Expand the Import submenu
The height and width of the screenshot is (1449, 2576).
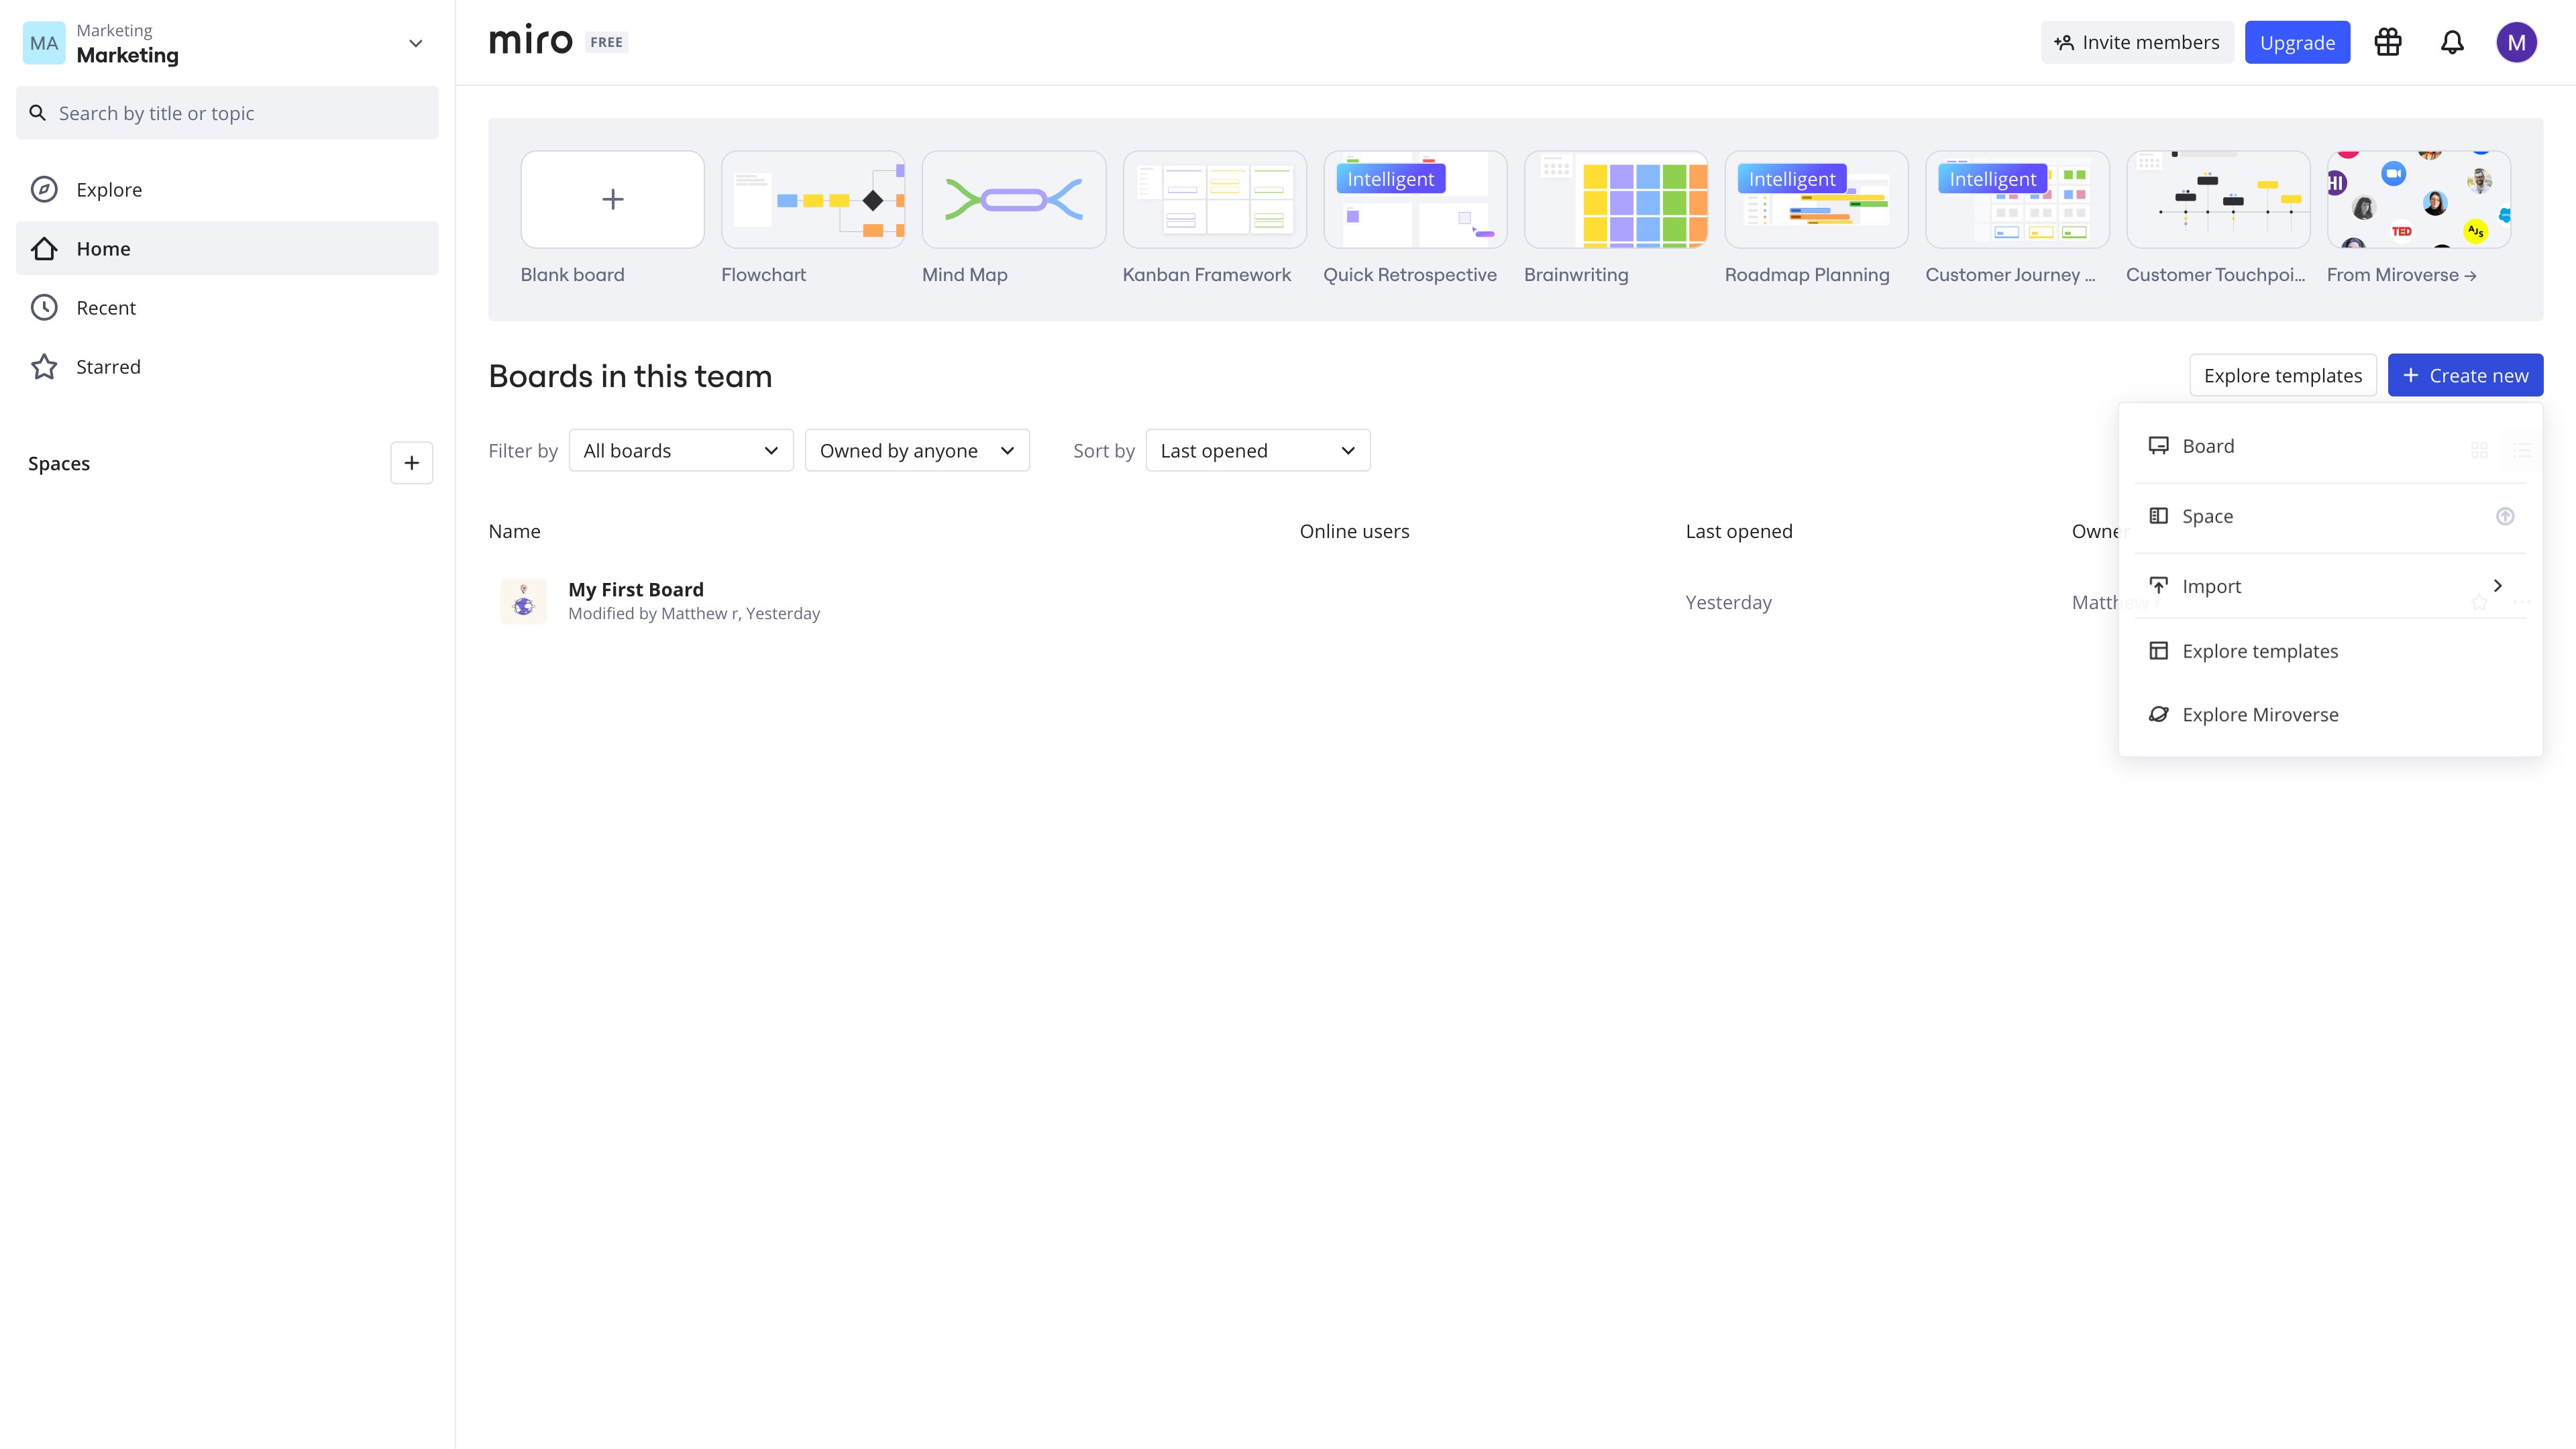point(2330,586)
